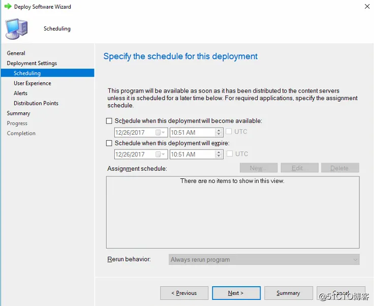
Task: Select the Completion step
Action: pyautogui.click(x=21, y=133)
